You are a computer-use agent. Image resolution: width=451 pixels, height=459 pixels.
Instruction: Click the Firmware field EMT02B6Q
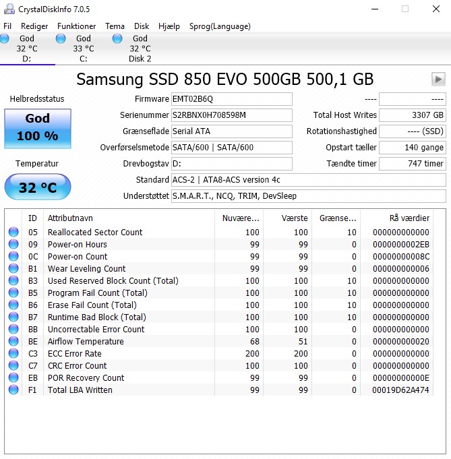(x=232, y=99)
